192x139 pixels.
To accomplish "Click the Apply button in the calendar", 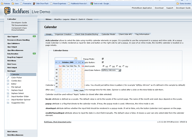I will [82, 90].
